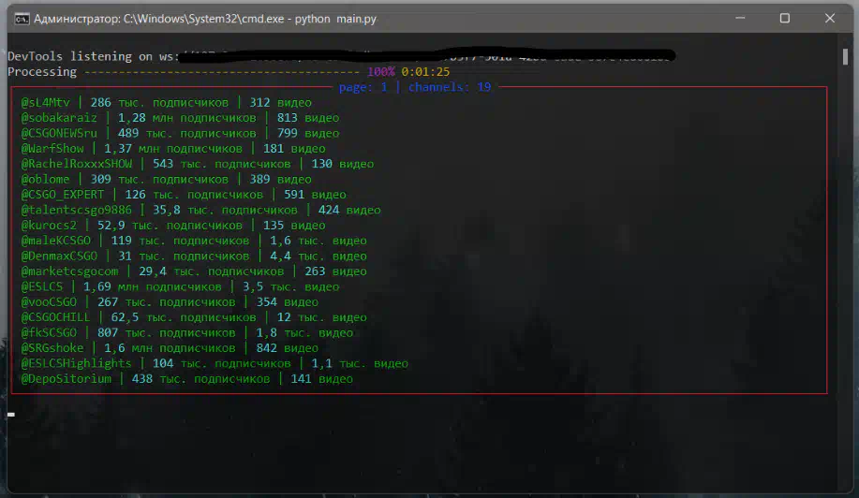The width and height of the screenshot is (859, 498).
Task: Click '813 видео' on sobakaraiz row
Action: pyautogui.click(x=308, y=118)
